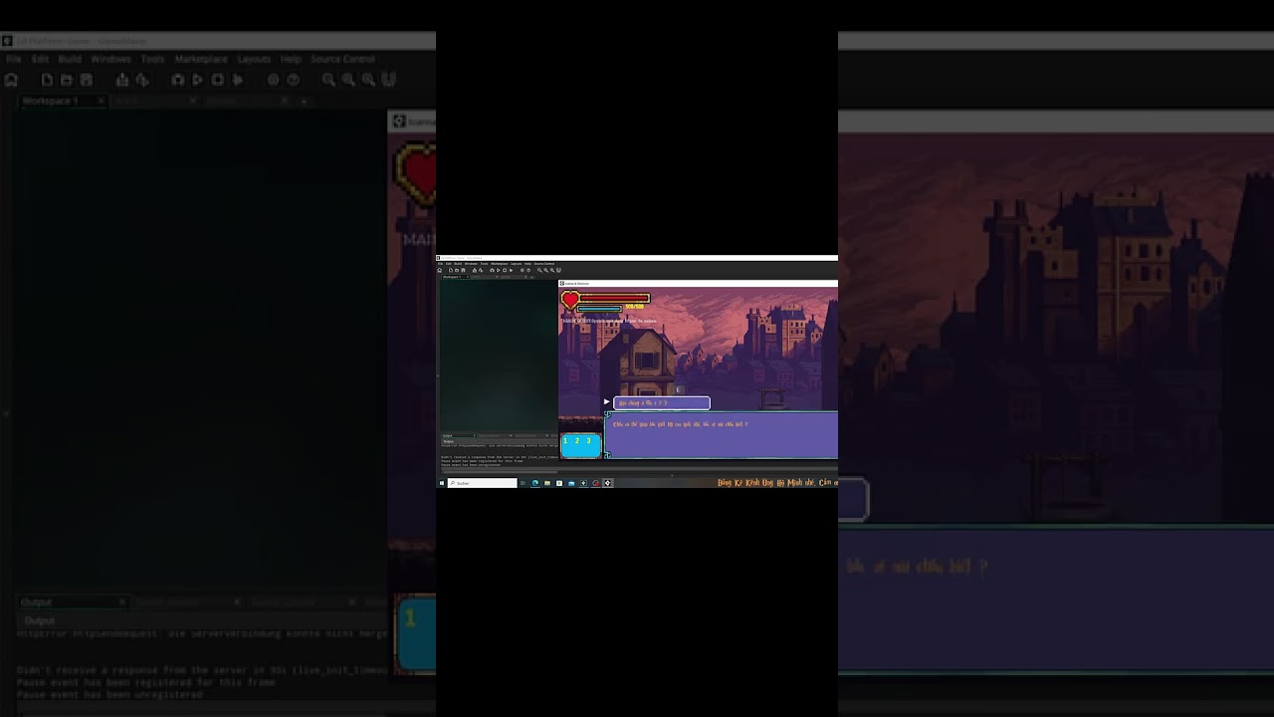Open the Mail app from the taskbar
Screen dimensions: 1274x717
click(571, 483)
